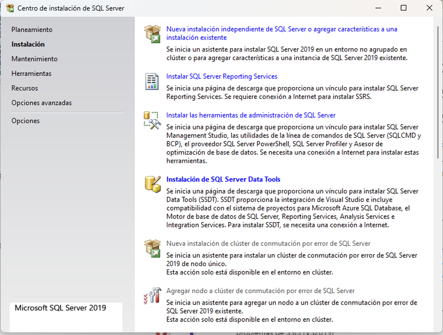Open Instalar SQL Server Reporting Services link
This screenshot has height=335, width=443.
[222, 76]
